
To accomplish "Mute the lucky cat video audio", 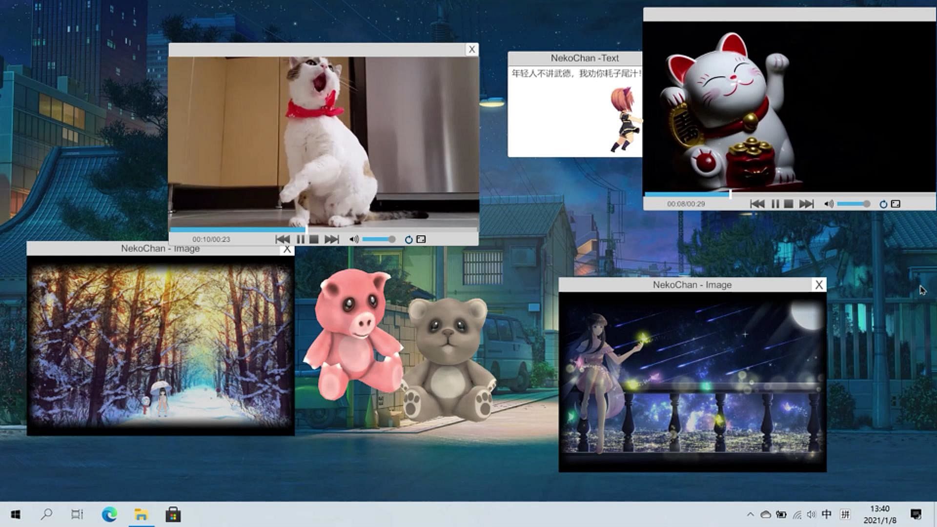I will coord(829,204).
